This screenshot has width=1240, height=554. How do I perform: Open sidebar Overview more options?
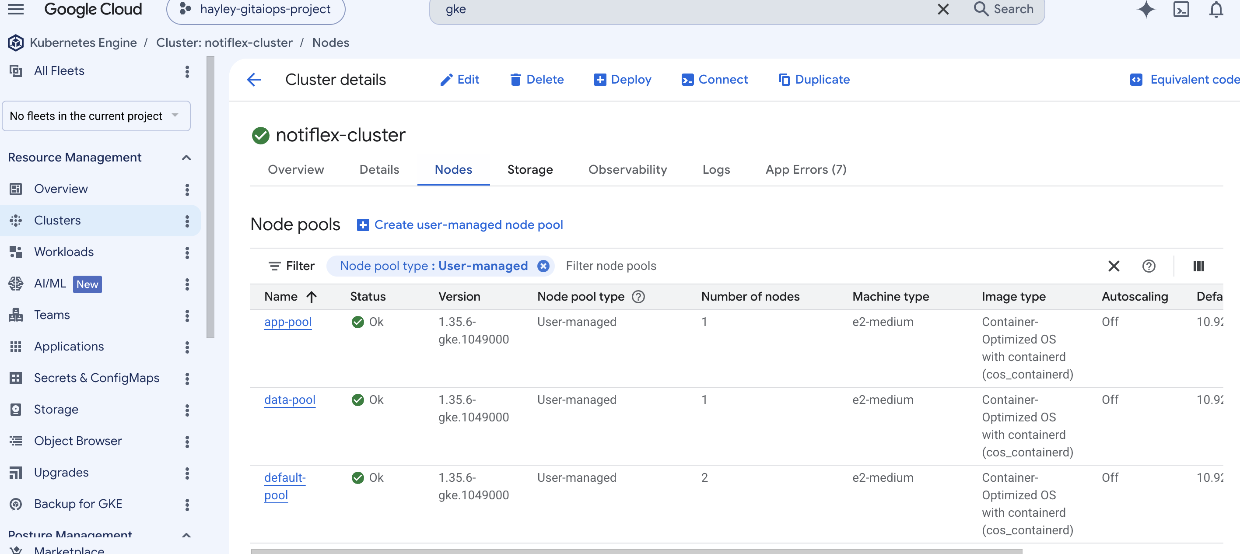coord(187,189)
